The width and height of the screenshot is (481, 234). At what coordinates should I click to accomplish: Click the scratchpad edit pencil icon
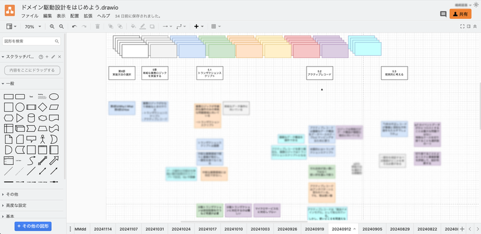tap(53, 56)
